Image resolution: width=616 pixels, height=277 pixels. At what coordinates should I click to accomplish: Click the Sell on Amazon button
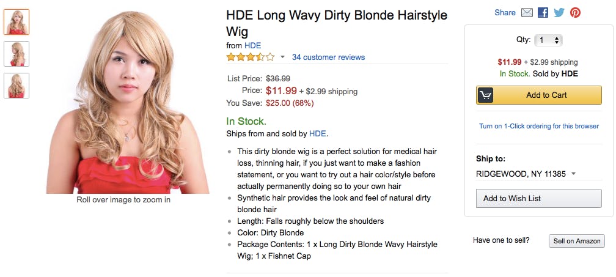point(577,241)
